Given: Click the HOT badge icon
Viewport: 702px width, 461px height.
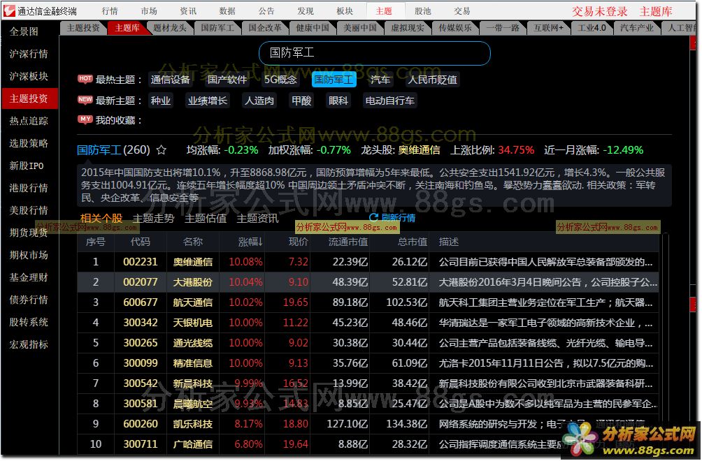Looking at the screenshot, I should [85, 79].
